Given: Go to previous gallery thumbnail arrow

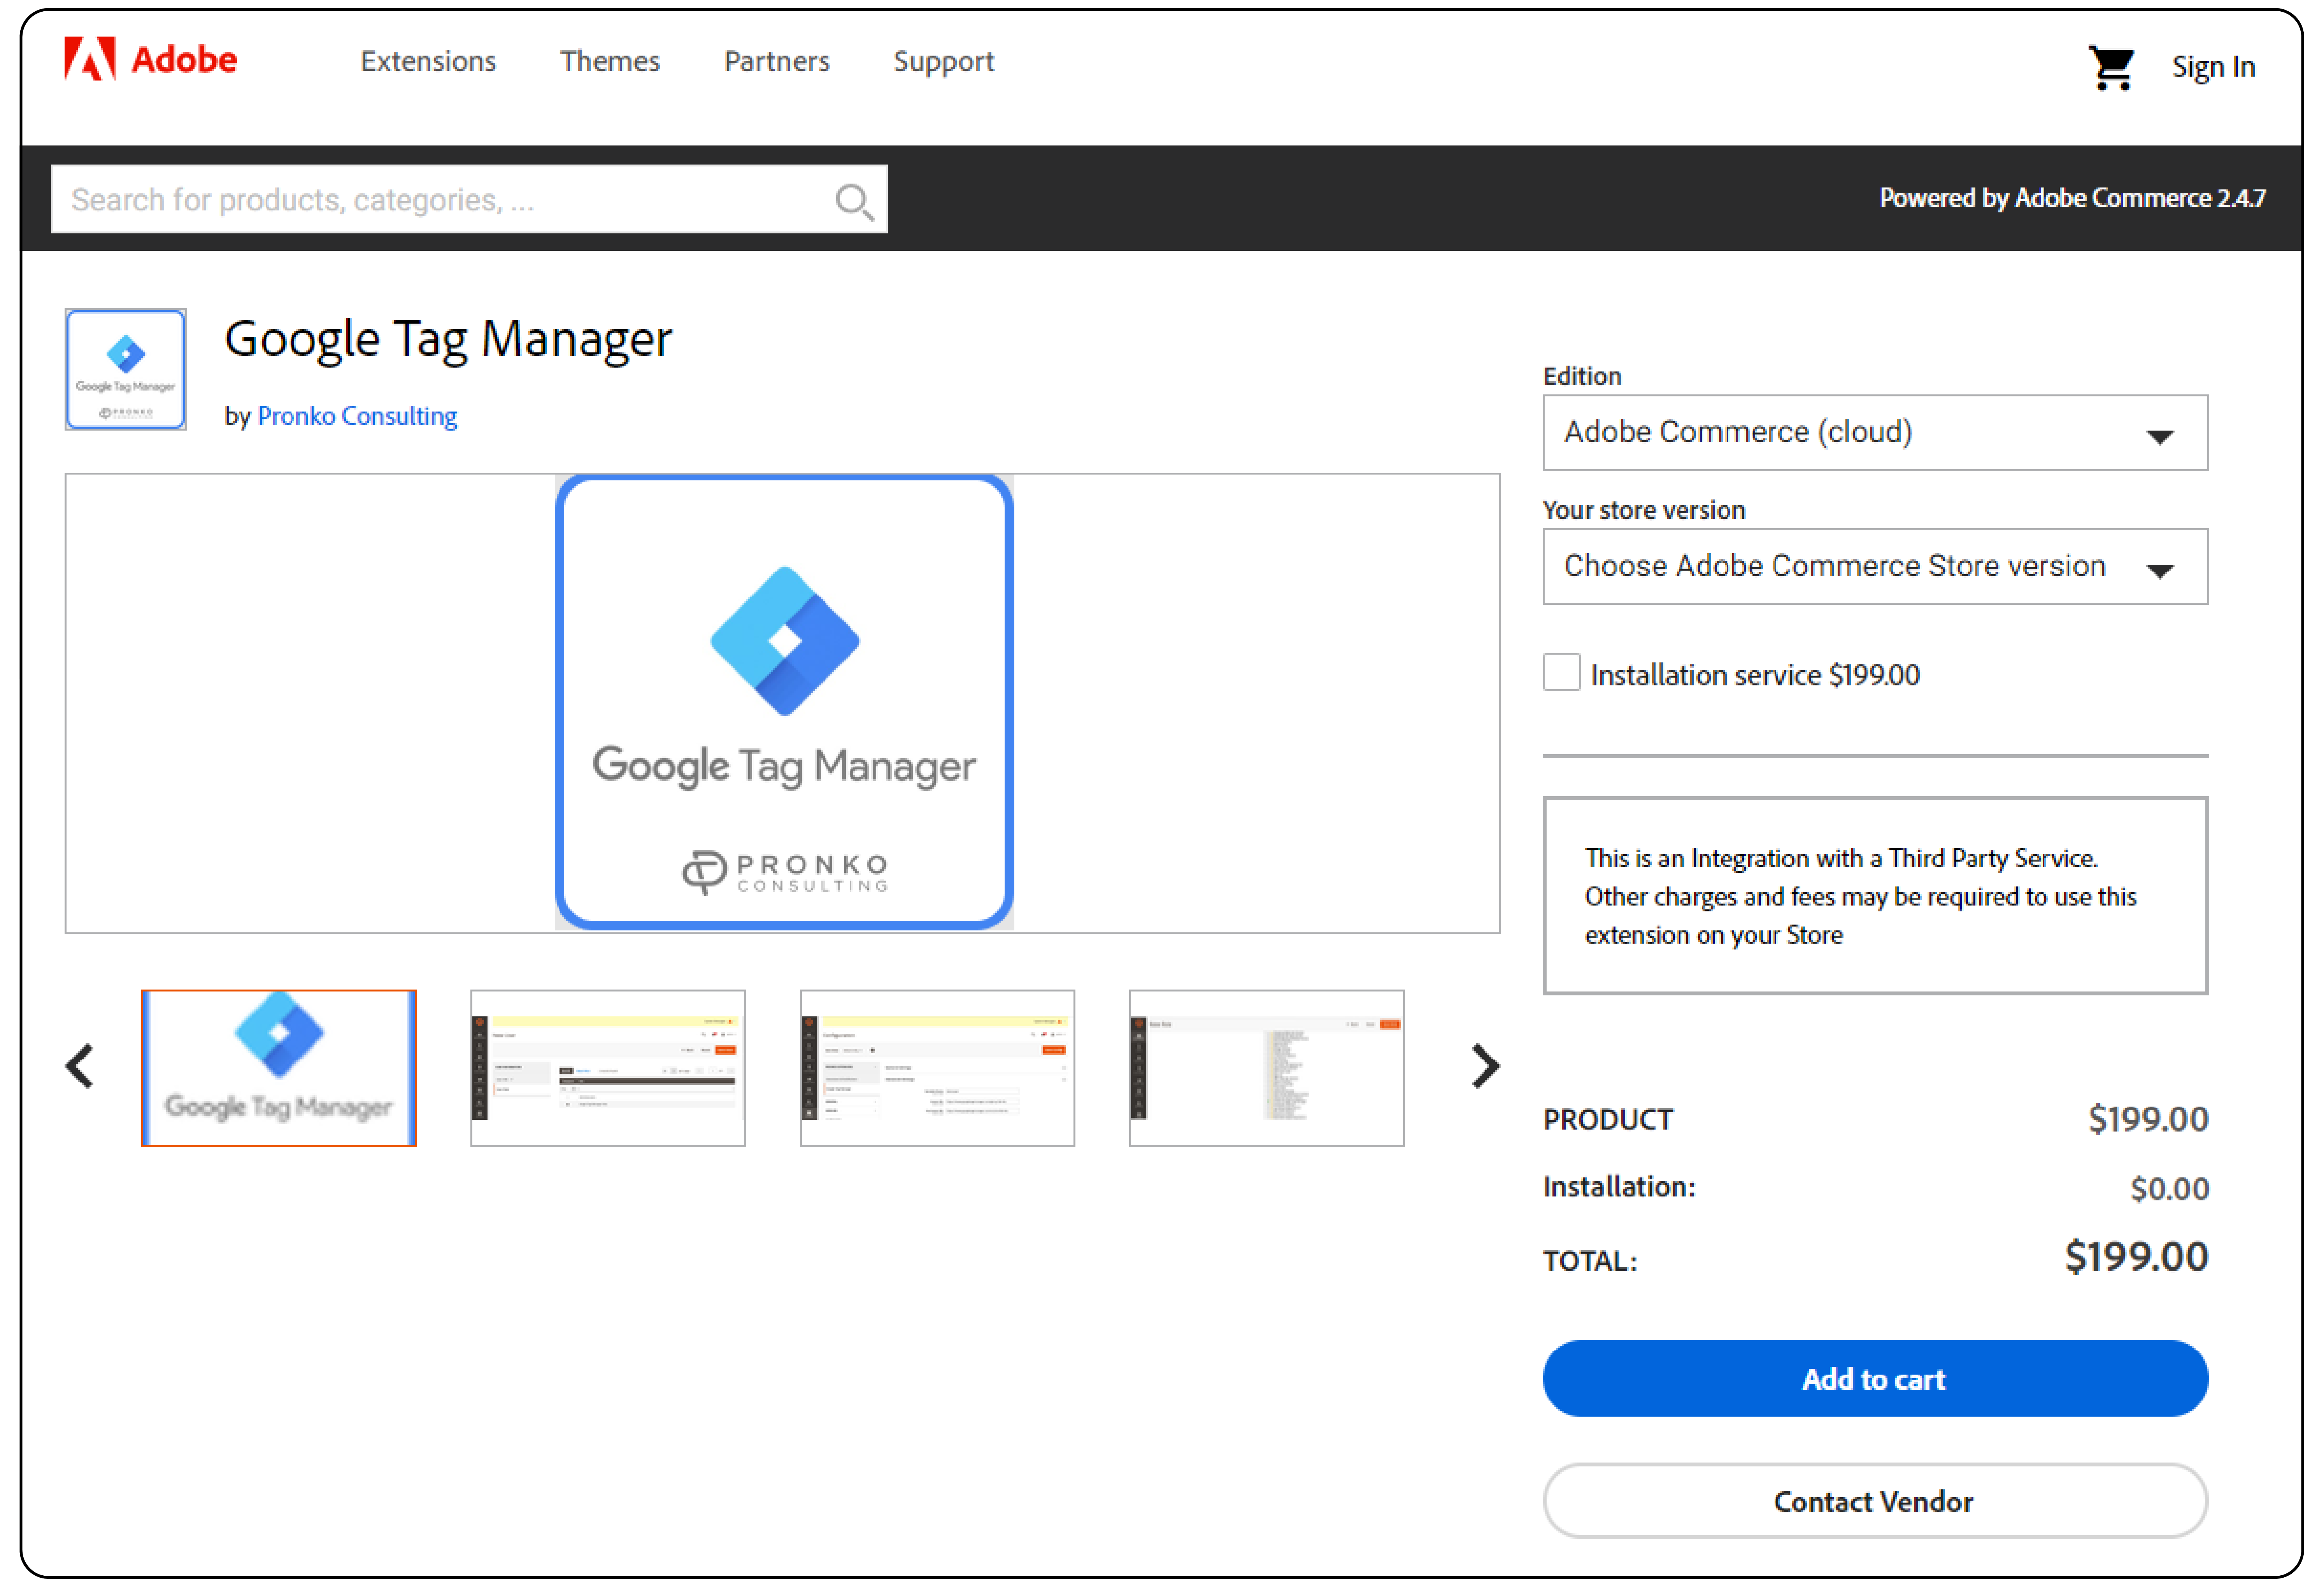Looking at the screenshot, I should click(x=80, y=1066).
